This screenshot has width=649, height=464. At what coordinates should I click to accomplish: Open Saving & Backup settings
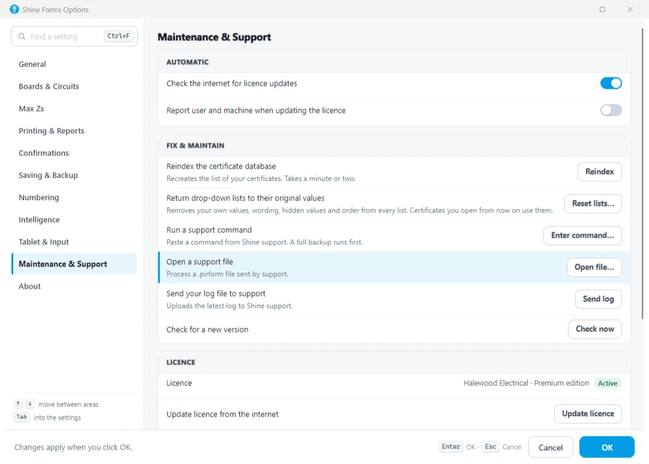coord(74,175)
